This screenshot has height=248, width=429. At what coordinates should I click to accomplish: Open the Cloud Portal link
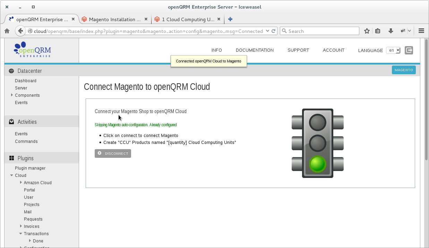point(29,190)
